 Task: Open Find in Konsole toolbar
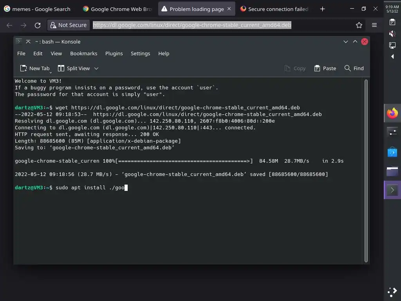tap(354, 68)
